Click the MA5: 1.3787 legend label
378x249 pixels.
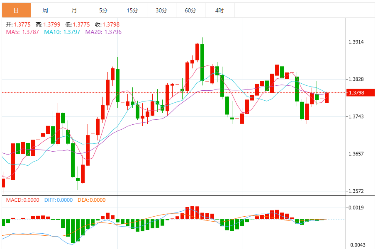22,32
